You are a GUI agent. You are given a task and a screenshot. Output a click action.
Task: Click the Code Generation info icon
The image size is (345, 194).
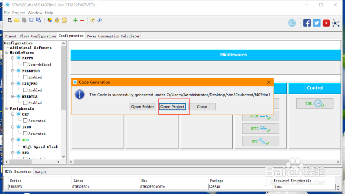[x=80, y=95]
